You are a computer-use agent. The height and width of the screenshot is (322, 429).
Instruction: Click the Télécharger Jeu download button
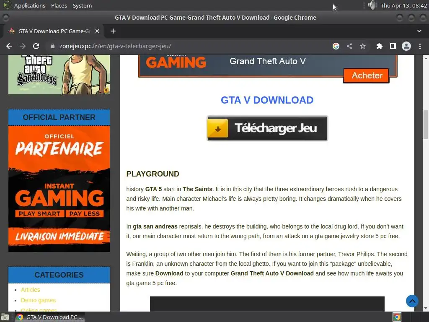point(267,128)
